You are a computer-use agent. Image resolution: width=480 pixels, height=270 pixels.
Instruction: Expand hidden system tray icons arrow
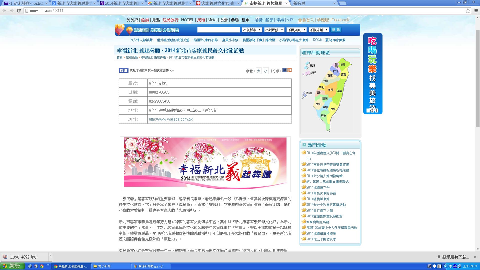coord(445,266)
